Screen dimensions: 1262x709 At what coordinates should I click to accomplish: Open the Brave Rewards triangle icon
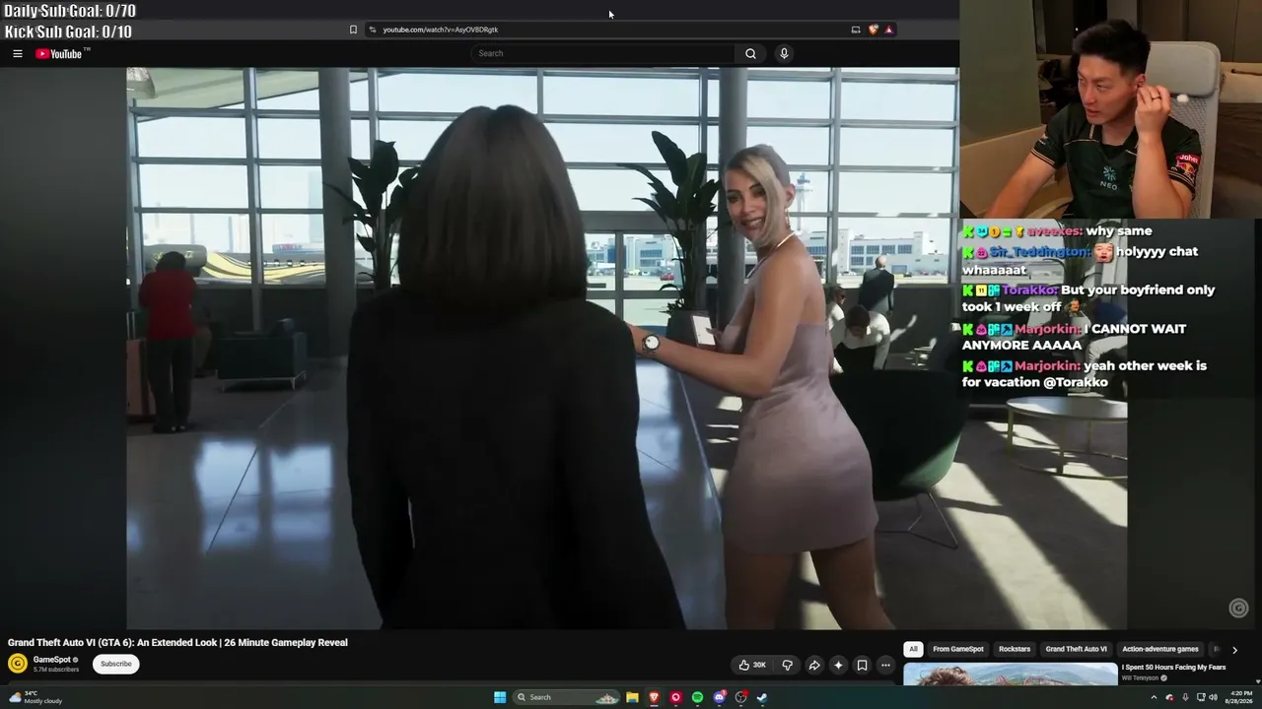[x=888, y=30]
